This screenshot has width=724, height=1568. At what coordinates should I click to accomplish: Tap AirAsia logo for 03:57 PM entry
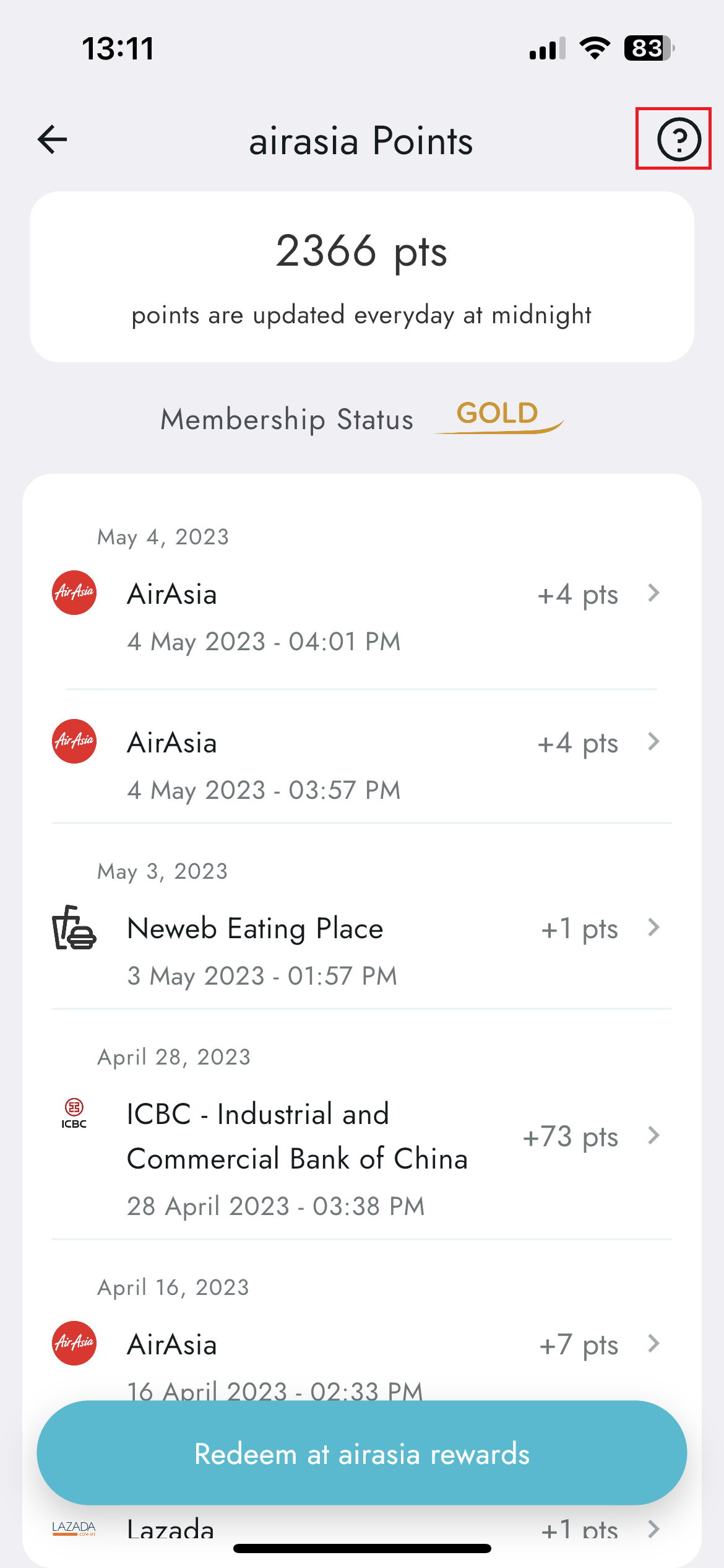pyautogui.click(x=74, y=741)
